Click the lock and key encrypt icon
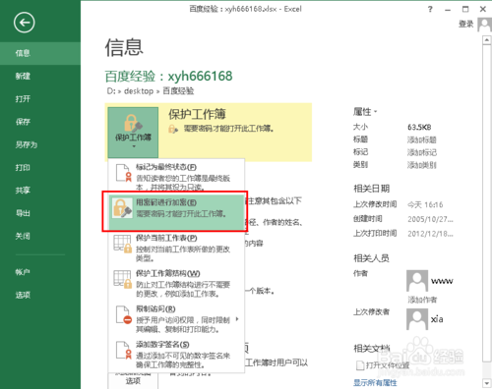 tap(122, 208)
